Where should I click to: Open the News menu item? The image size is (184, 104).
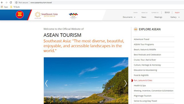point(144,17)
